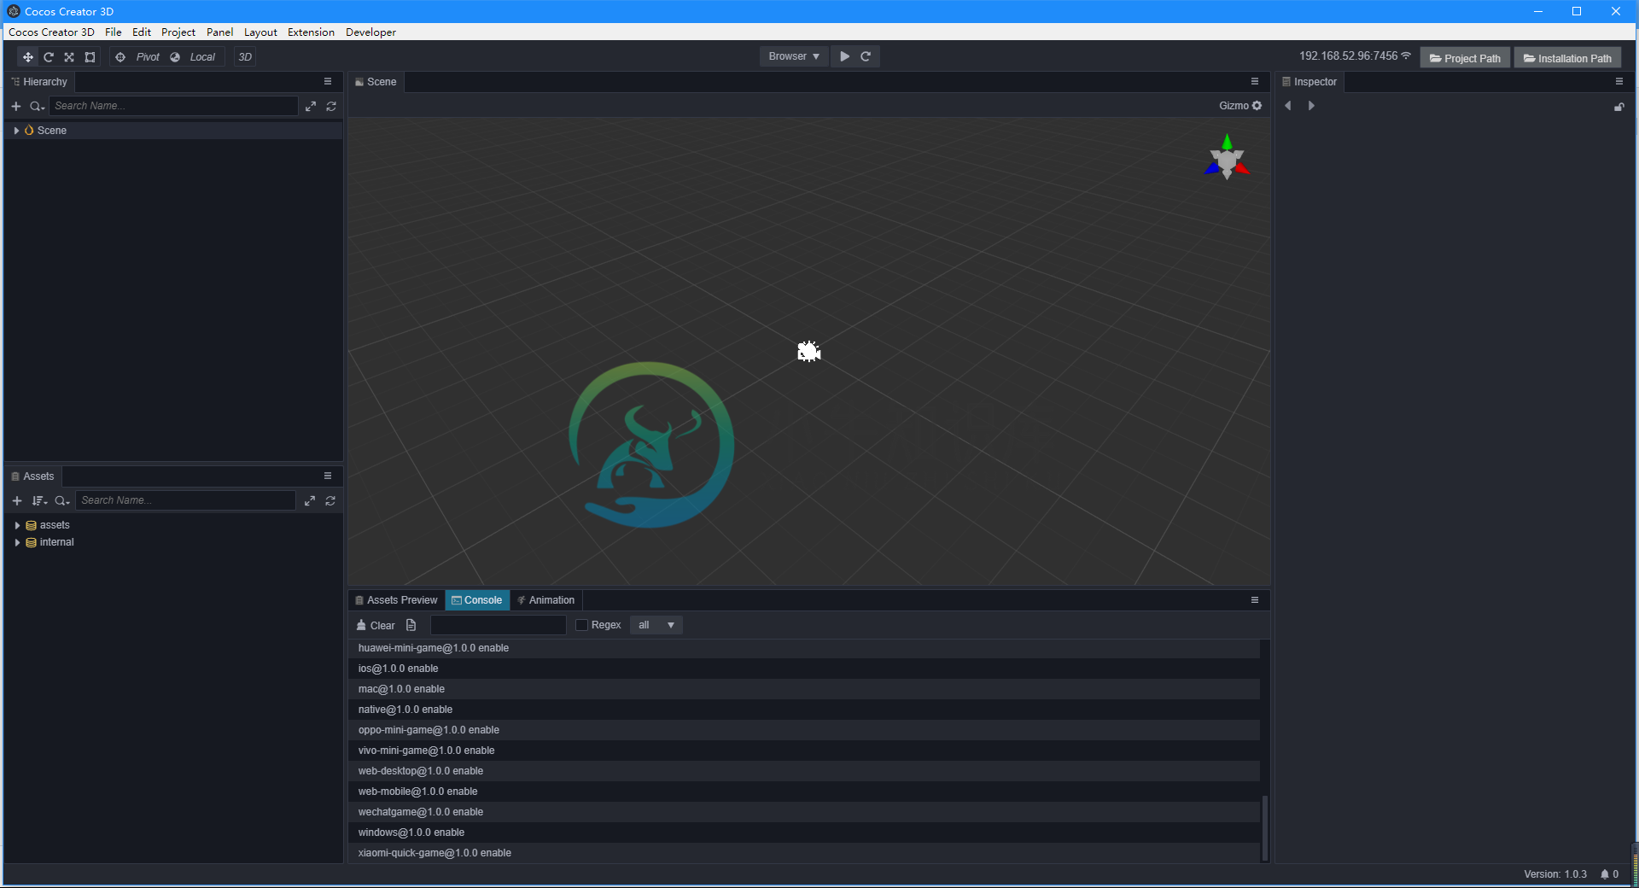Viewport: 1639px width, 888px height.
Task: Refresh the Hierarchy panel
Action: [331, 106]
